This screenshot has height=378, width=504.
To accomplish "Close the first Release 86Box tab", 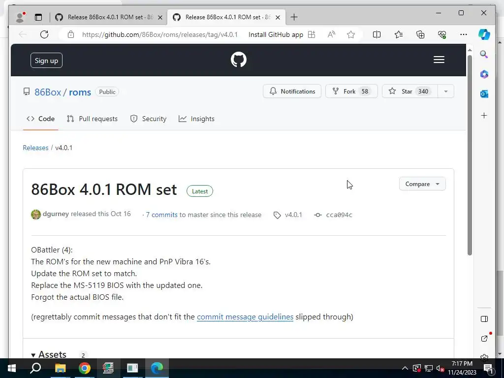I will point(160,17).
